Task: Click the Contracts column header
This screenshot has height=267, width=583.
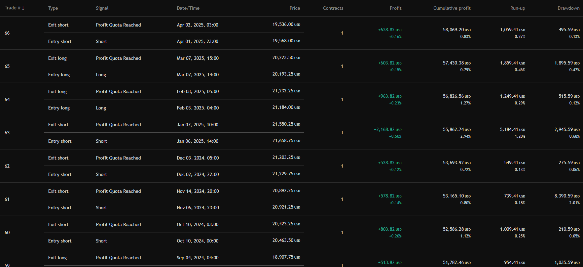Action: pos(333,8)
